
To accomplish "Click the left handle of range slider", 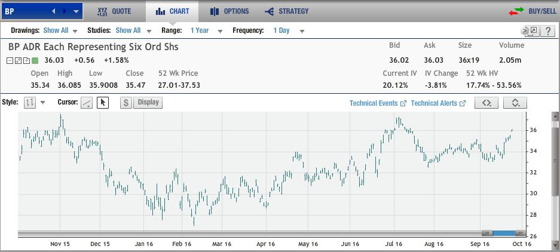I will 487,233.
